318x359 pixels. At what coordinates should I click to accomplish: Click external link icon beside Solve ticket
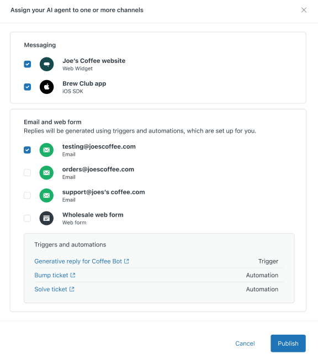click(x=72, y=289)
